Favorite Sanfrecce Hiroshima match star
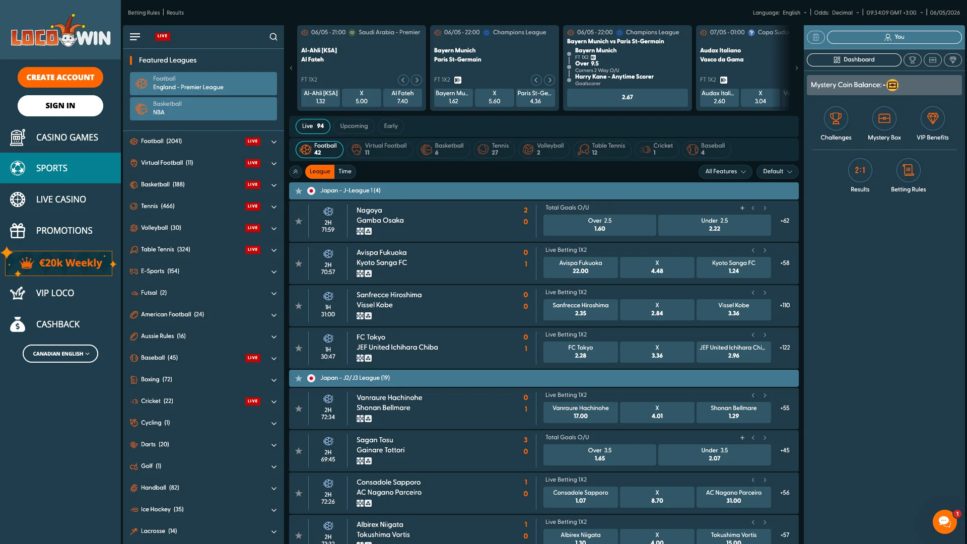967x544 pixels. coord(299,306)
